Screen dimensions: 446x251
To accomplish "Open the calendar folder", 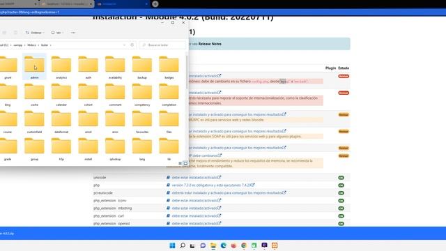I will click(x=61, y=94).
